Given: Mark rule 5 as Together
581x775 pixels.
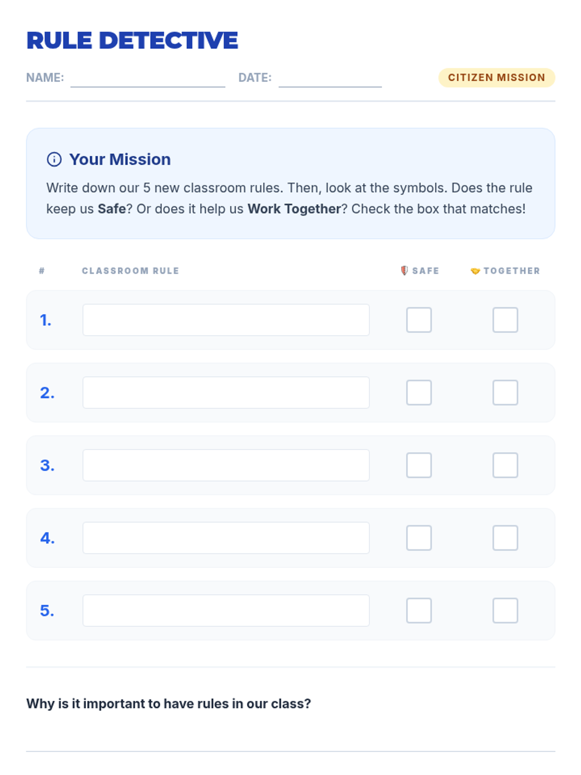Looking at the screenshot, I should 505,610.
